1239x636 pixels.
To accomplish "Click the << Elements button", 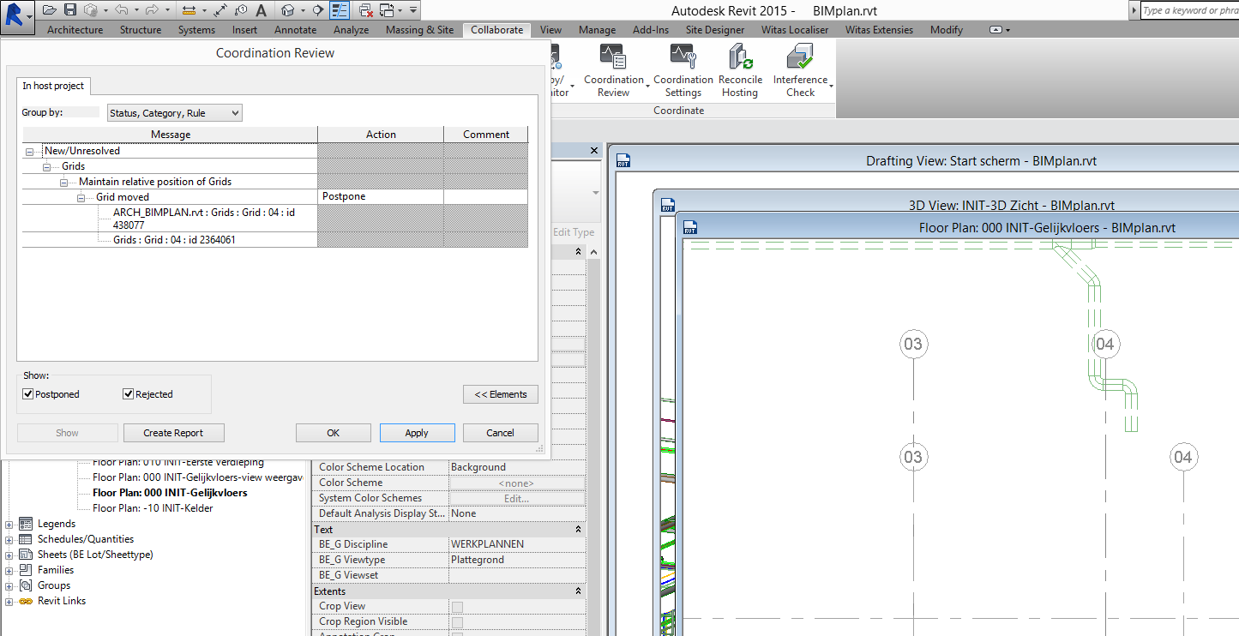I will [501, 394].
